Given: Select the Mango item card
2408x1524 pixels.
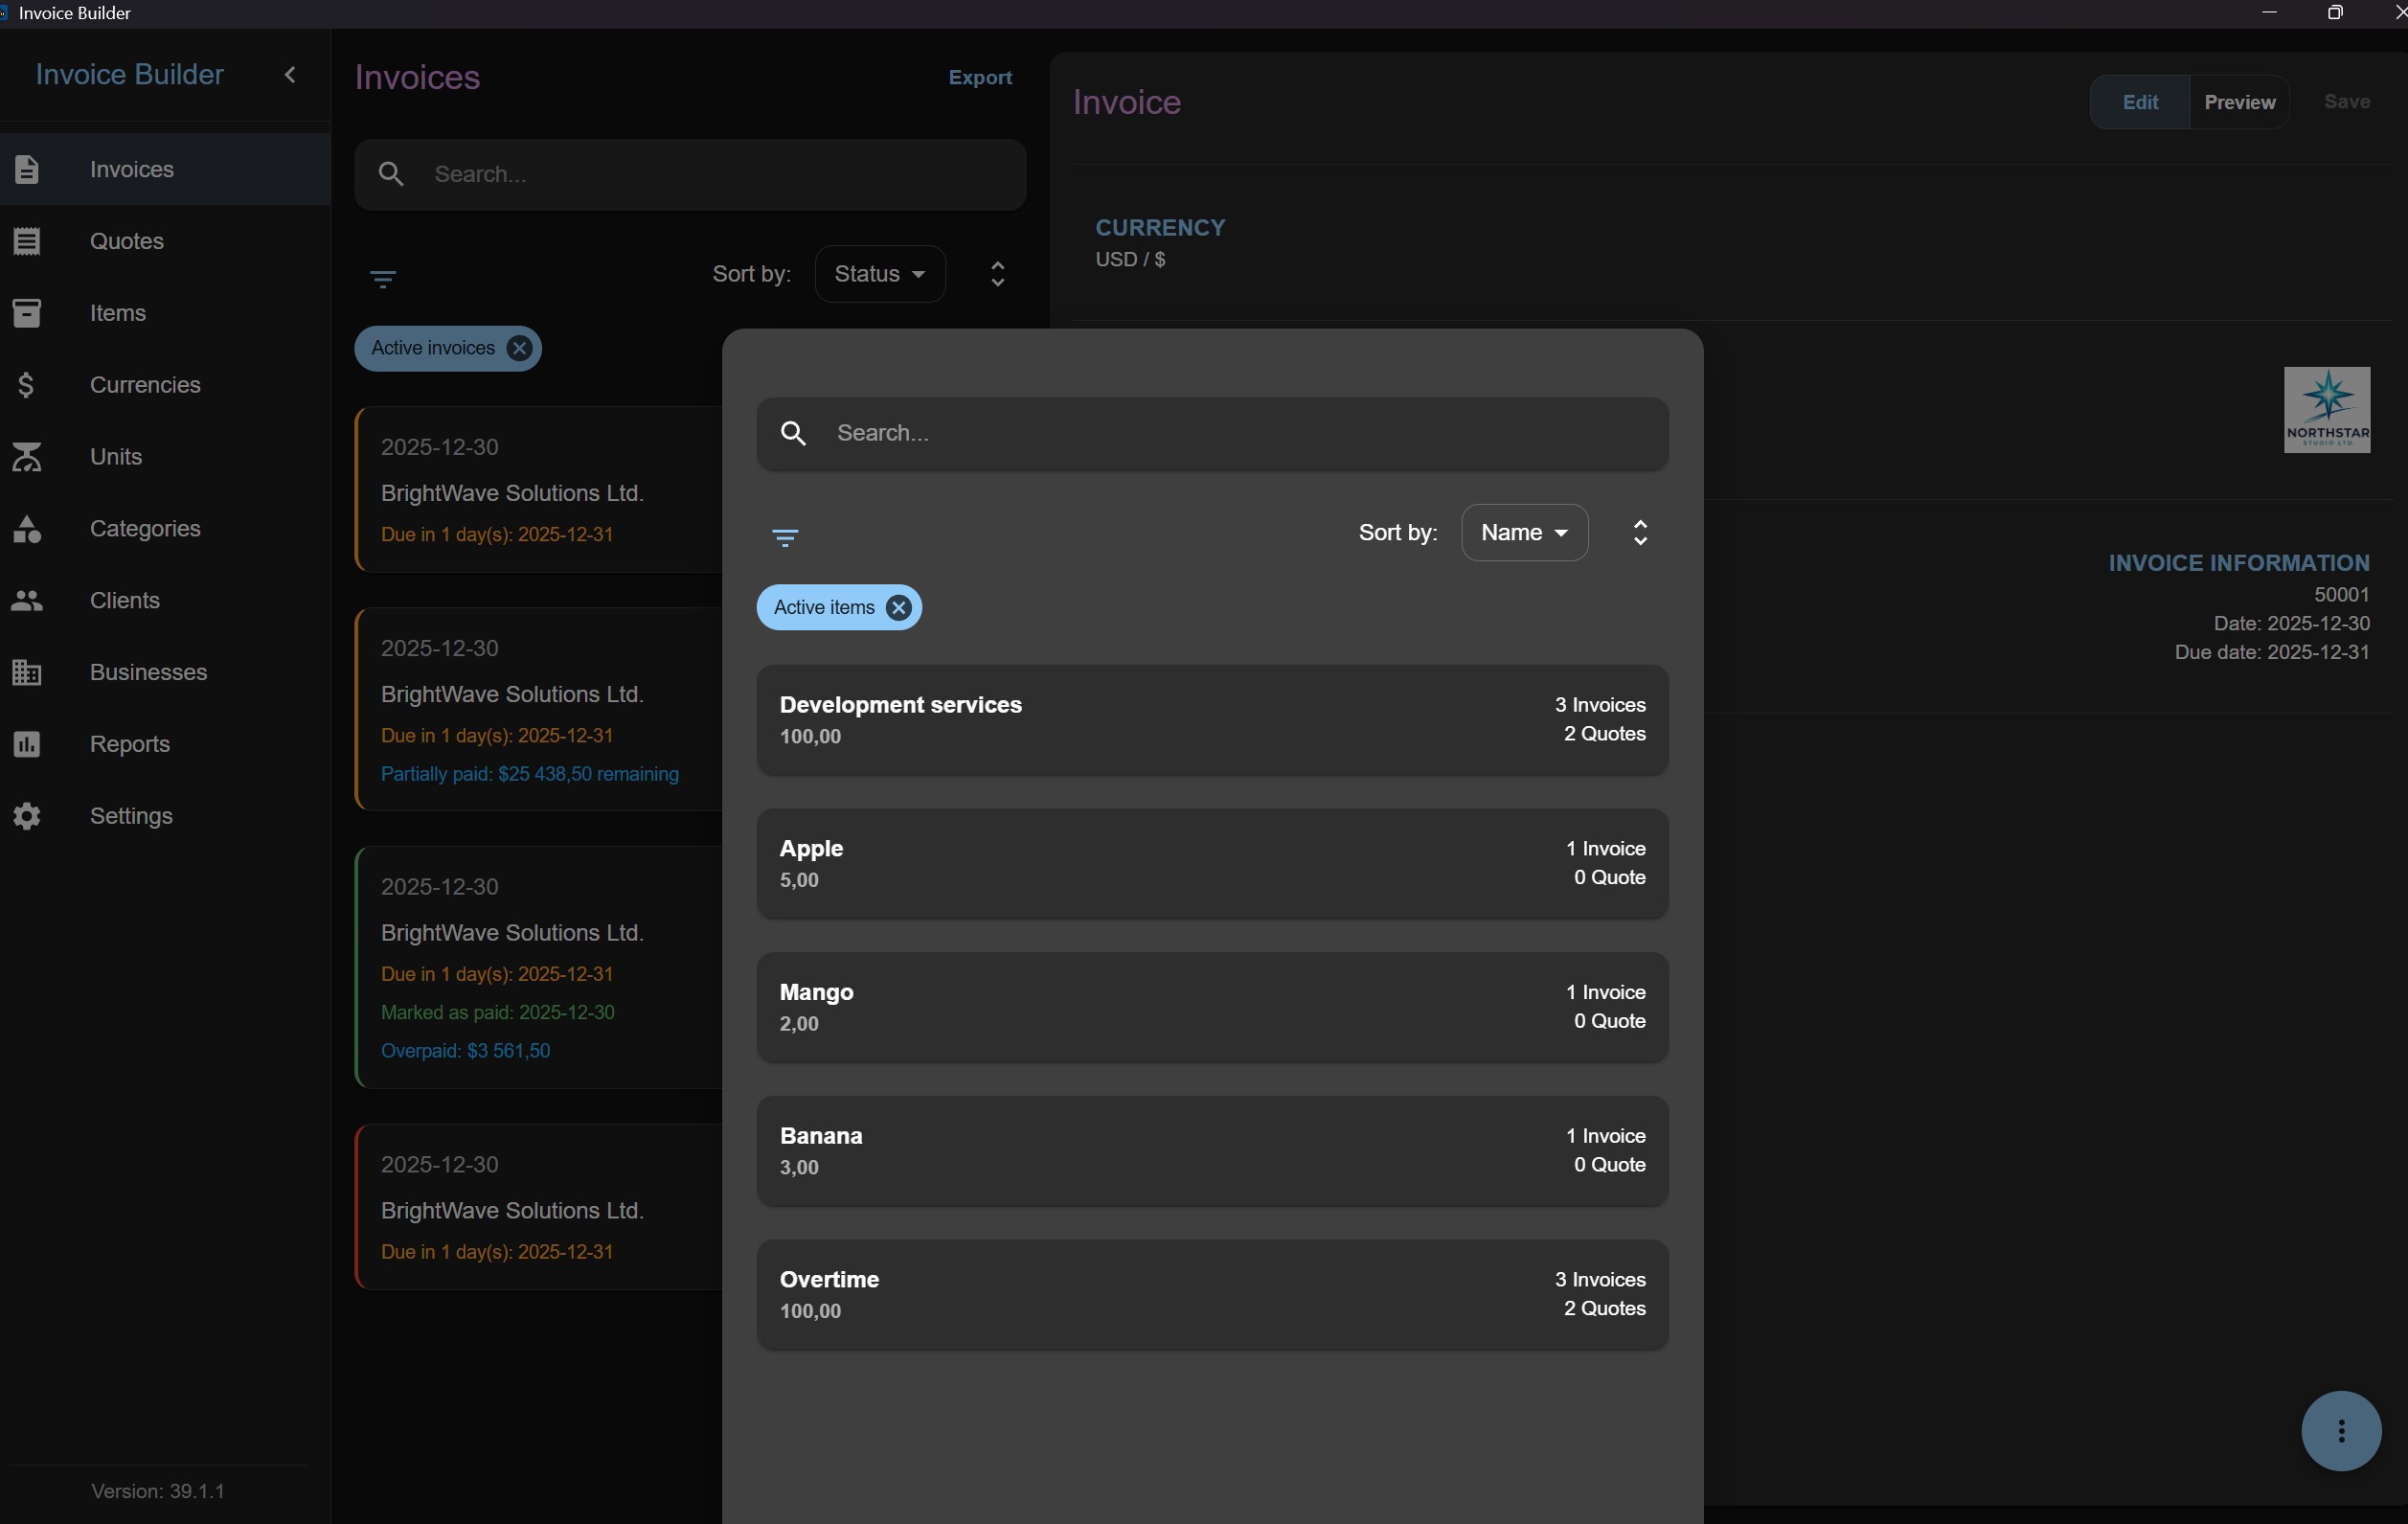Looking at the screenshot, I should pyautogui.click(x=1212, y=1007).
